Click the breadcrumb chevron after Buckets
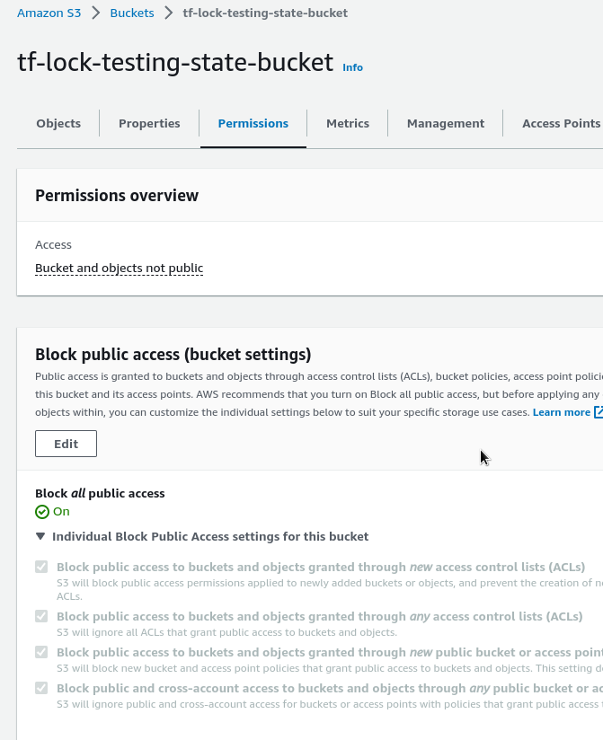This screenshot has width=603, height=740. tap(168, 13)
